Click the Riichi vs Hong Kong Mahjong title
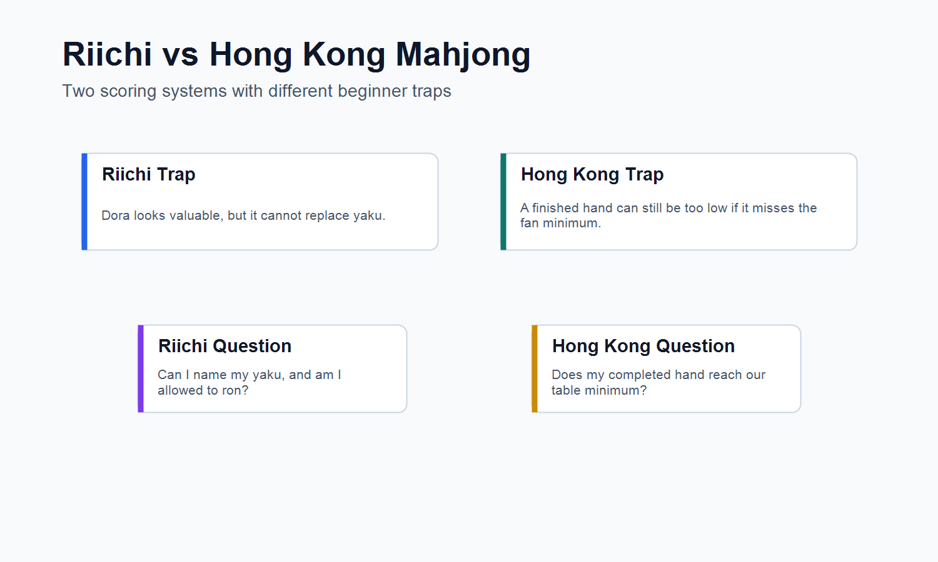938x562 pixels. tap(296, 54)
